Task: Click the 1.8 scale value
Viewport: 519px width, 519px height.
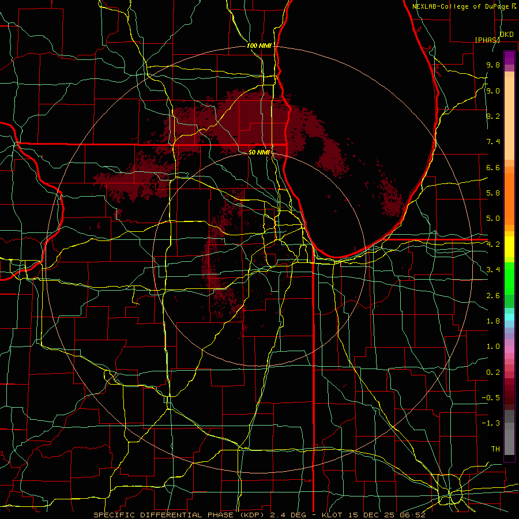Action: pyautogui.click(x=493, y=321)
